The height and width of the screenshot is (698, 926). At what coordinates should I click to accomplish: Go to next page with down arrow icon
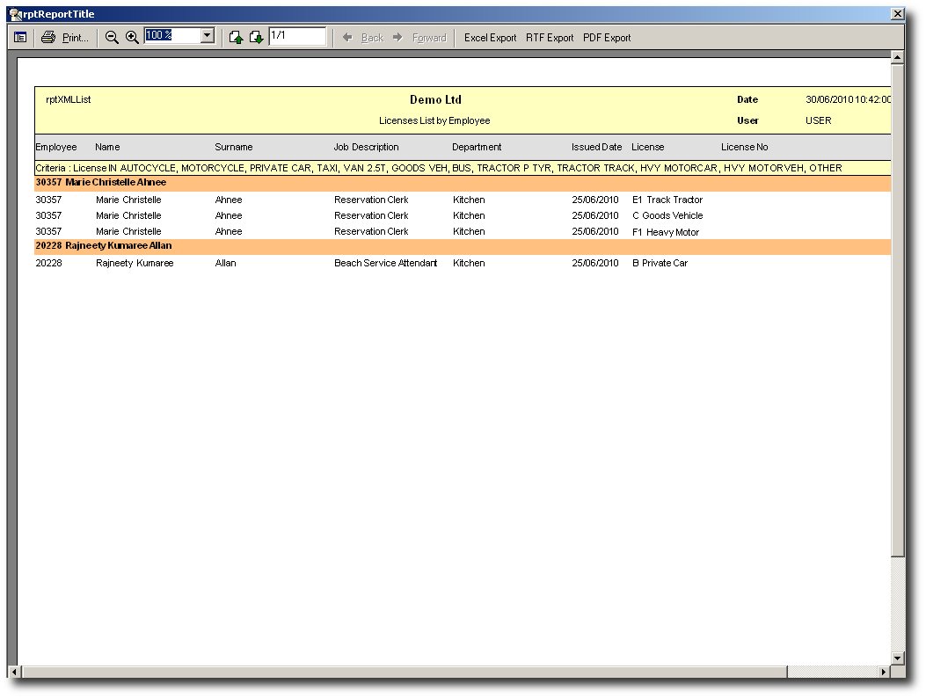[256, 38]
